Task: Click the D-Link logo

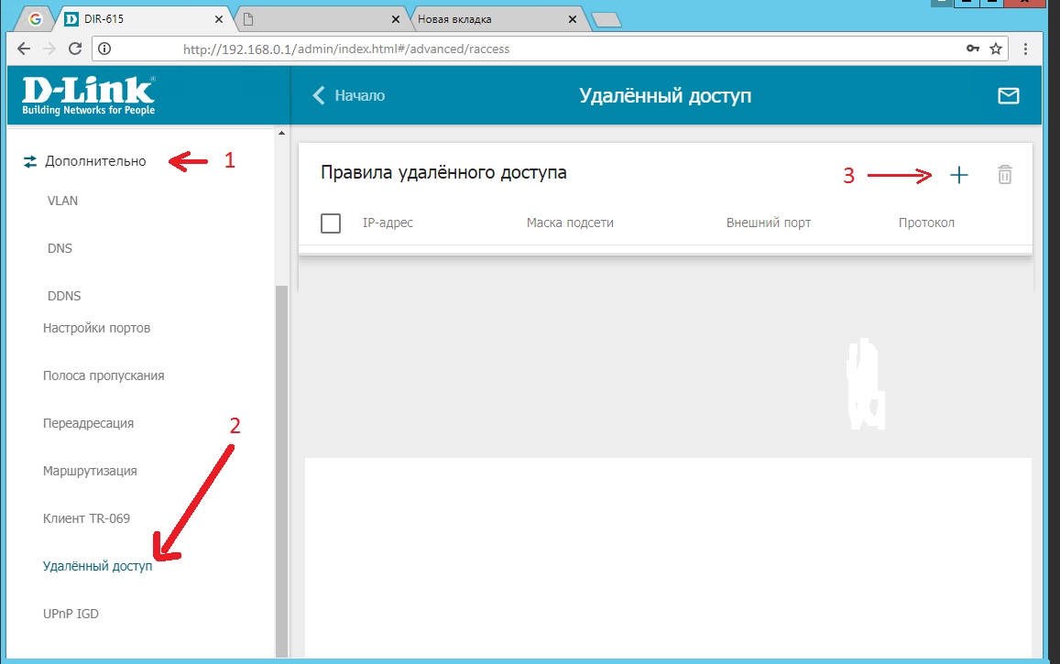Action: (x=89, y=95)
